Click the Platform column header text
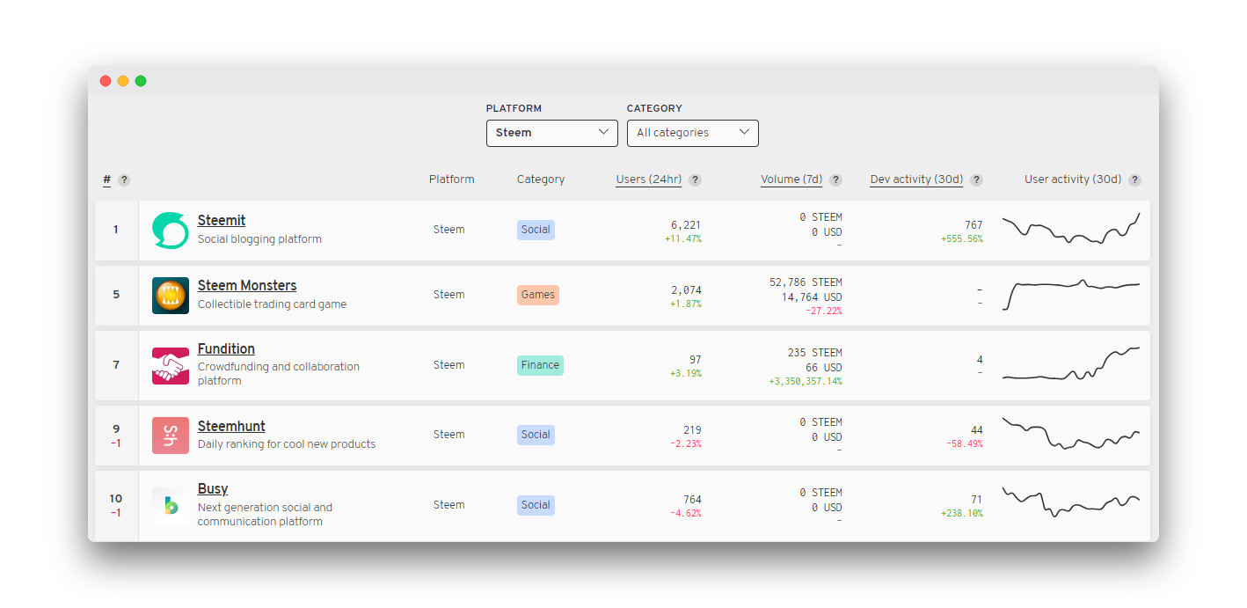Image resolution: width=1247 pixels, height=608 pixels. [x=451, y=179]
